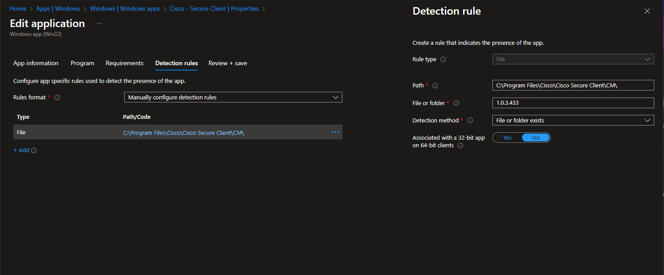Open the Rule type dropdown
The height and width of the screenshot is (275, 664).
point(573,59)
